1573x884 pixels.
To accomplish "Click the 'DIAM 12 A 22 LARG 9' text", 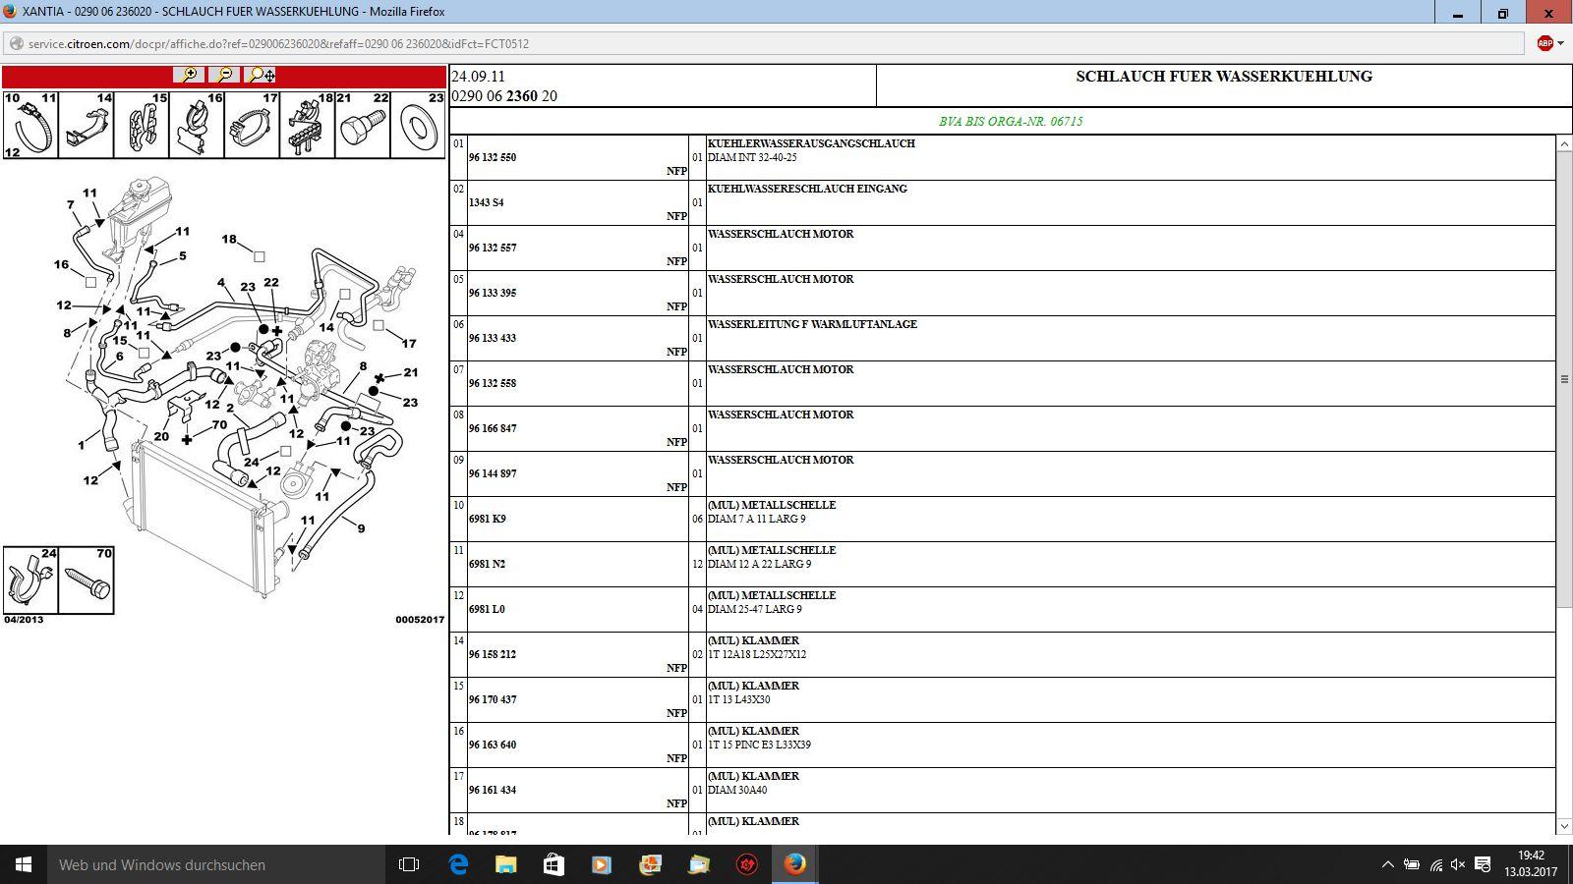I will coord(759,564).
